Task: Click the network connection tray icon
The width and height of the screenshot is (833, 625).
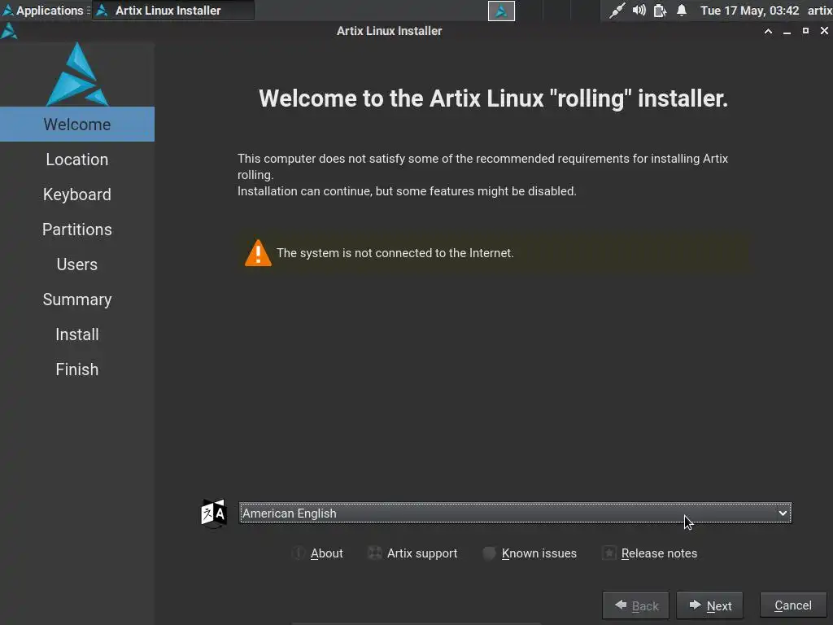Action: coord(618,11)
